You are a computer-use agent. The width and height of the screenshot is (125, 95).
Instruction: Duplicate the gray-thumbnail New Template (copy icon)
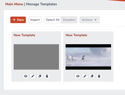[40, 76]
